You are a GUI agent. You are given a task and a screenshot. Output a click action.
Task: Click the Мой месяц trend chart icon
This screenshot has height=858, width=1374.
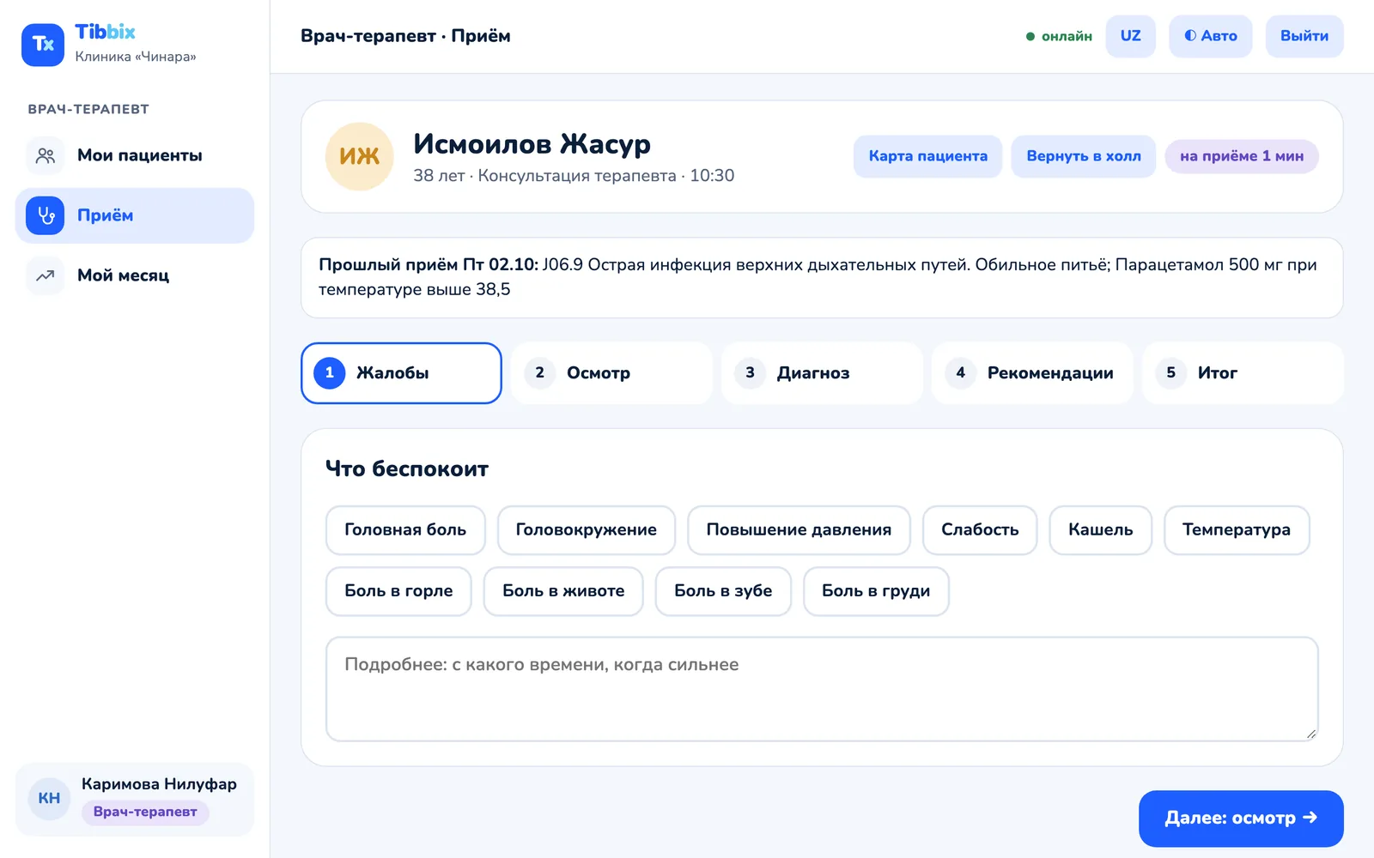tap(46, 275)
